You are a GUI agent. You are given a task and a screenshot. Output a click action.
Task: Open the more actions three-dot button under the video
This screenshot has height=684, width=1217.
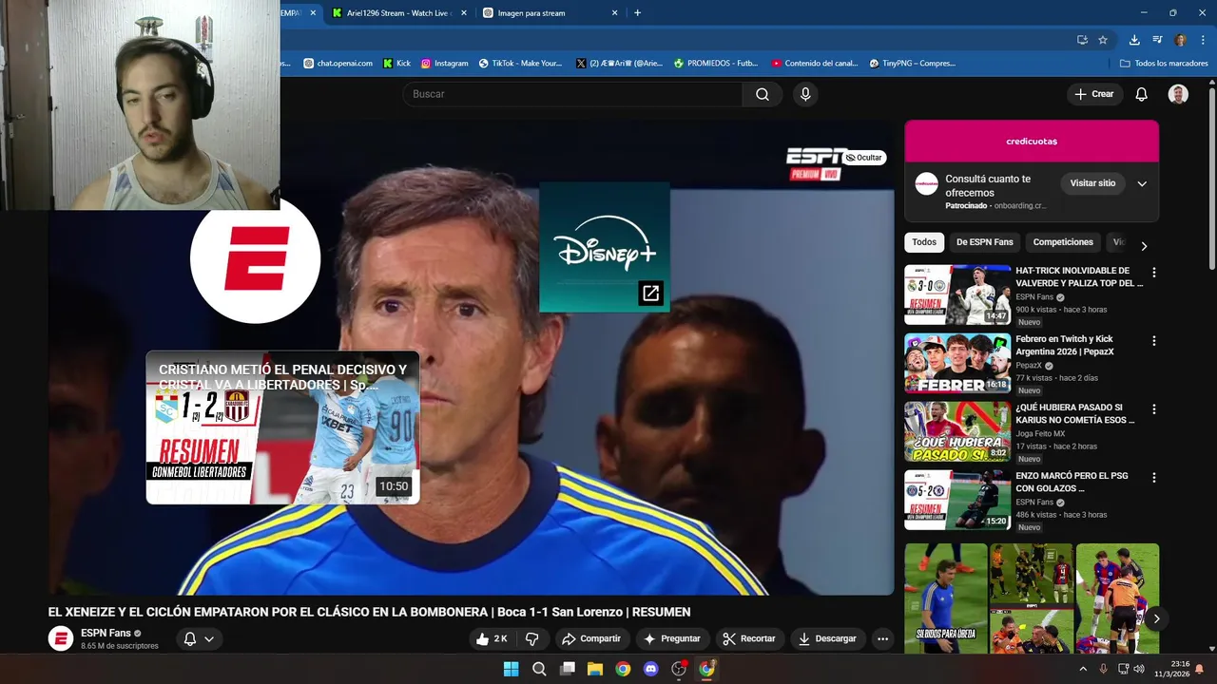pos(882,638)
